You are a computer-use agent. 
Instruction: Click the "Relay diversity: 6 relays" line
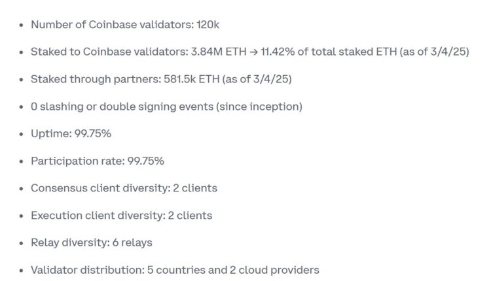(x=91, y=242)
